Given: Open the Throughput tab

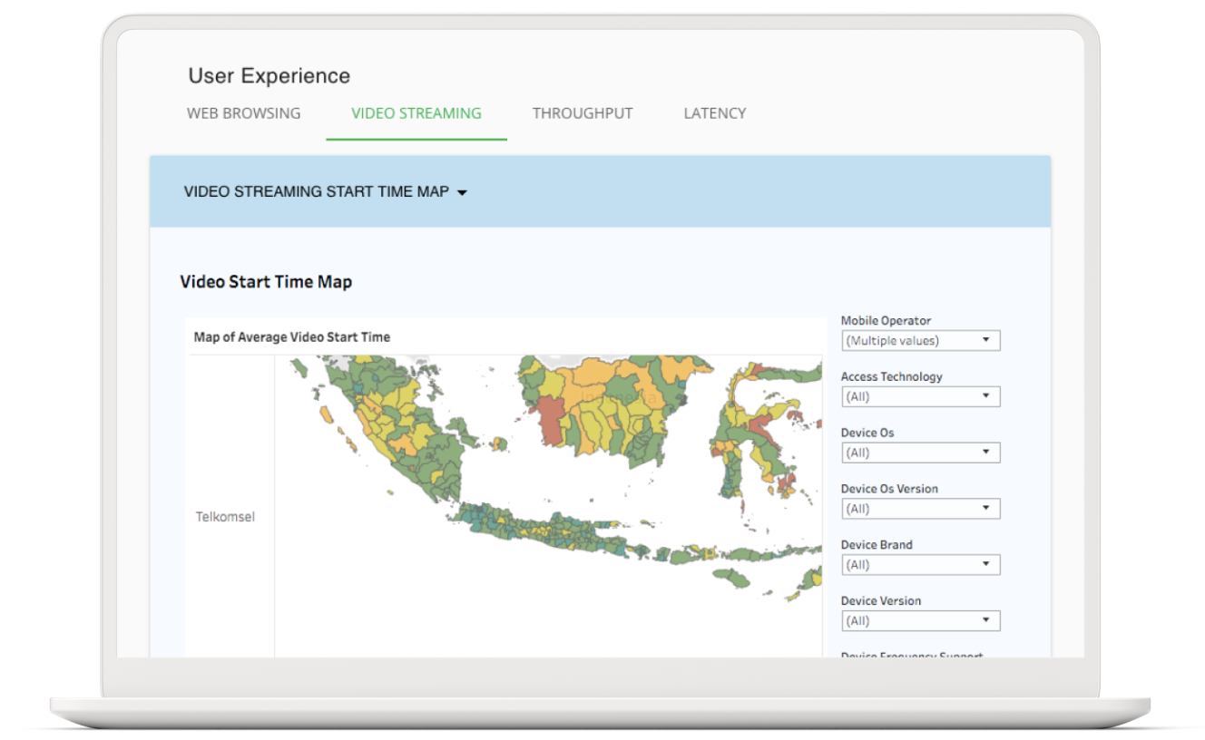Looking at the screenshot, I should click(x=583, y=113).
